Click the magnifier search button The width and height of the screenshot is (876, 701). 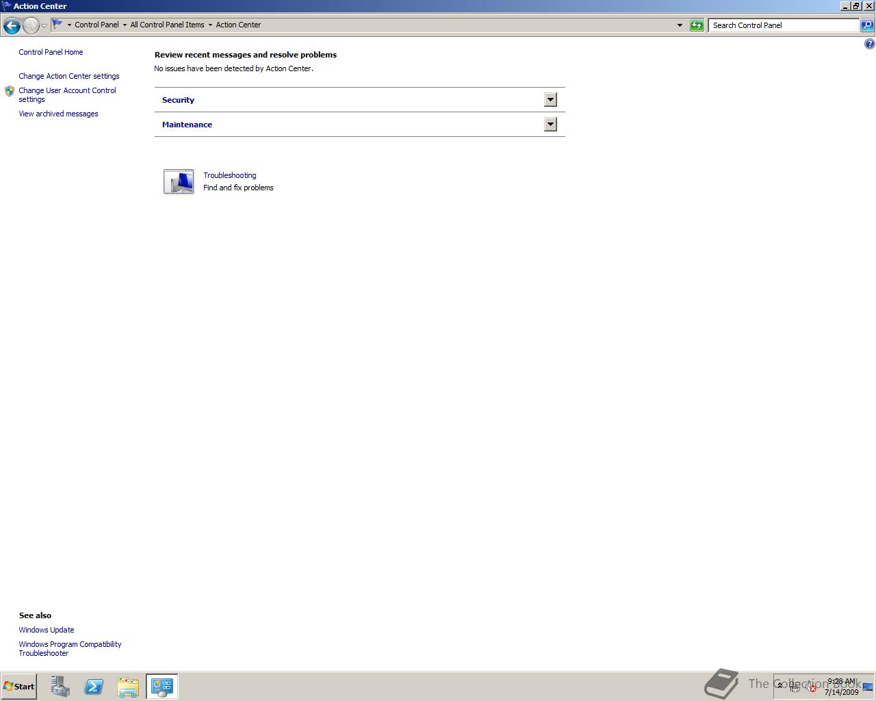pyautogui.click(x=866, y=25)
